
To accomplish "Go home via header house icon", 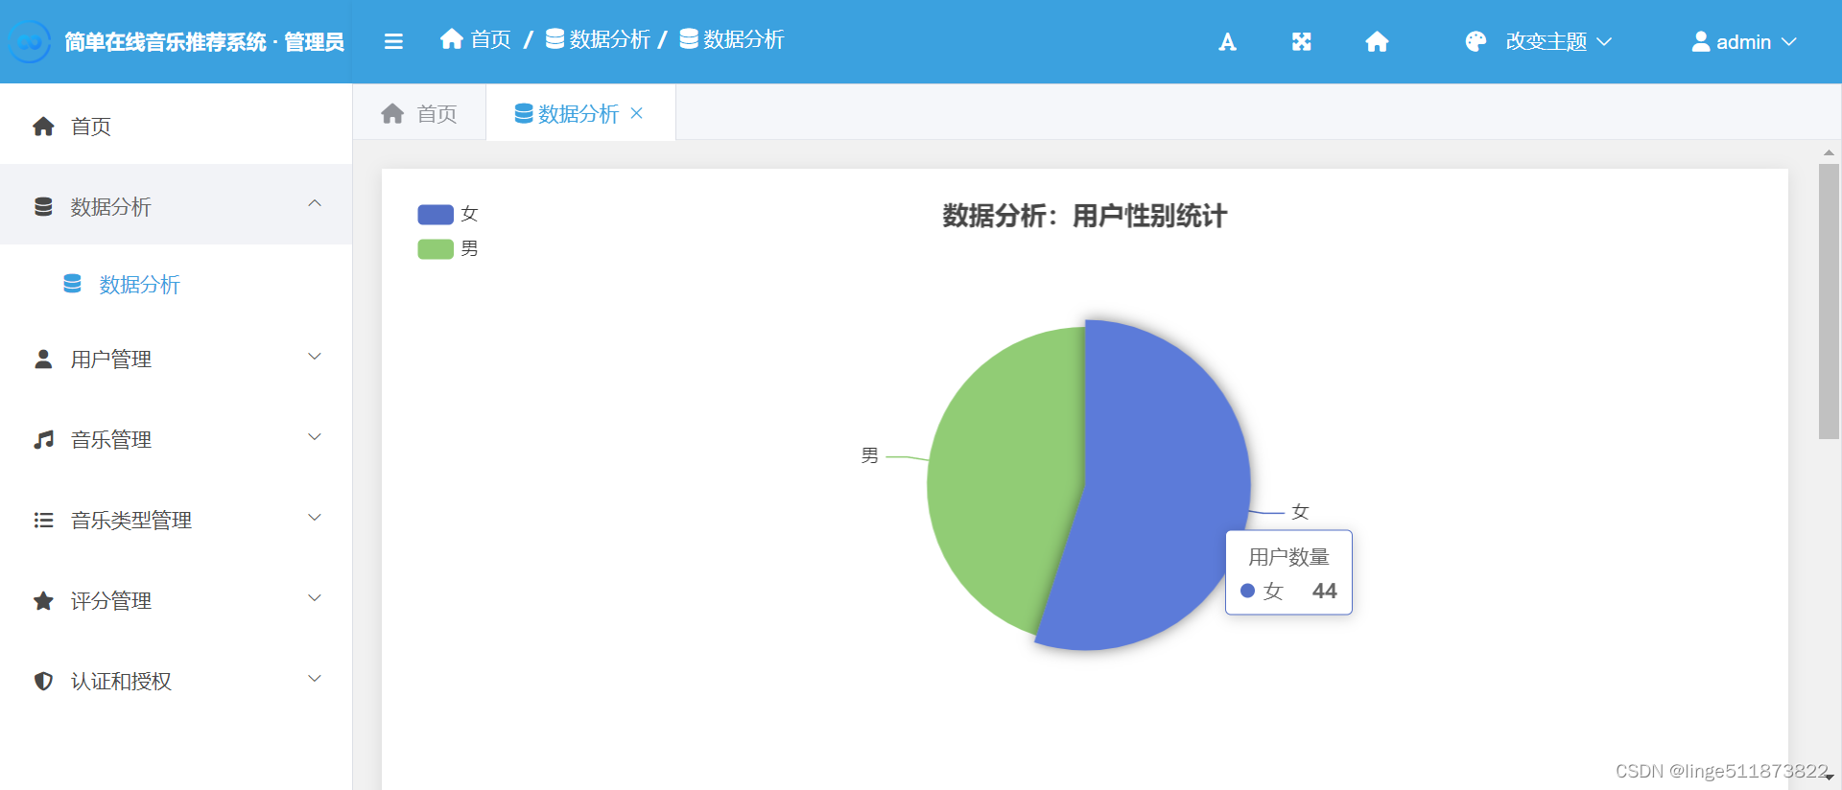I will 1377,41.
